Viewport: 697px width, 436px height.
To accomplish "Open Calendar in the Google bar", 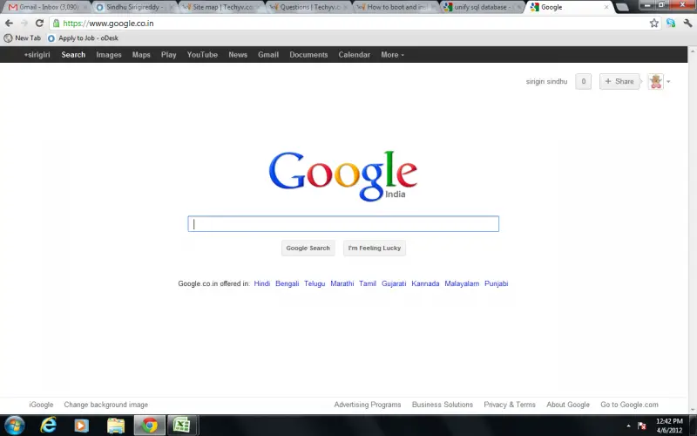I will (355, 55).
